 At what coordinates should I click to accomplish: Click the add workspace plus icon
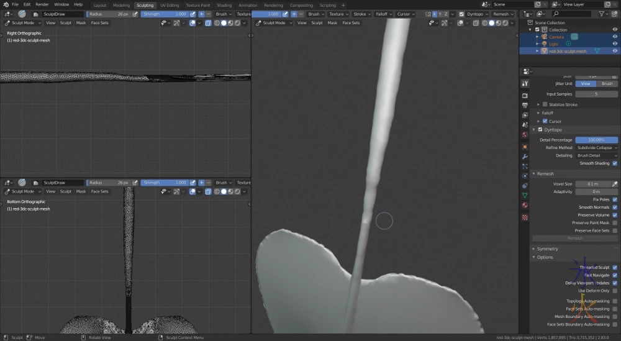coord(343,5)
